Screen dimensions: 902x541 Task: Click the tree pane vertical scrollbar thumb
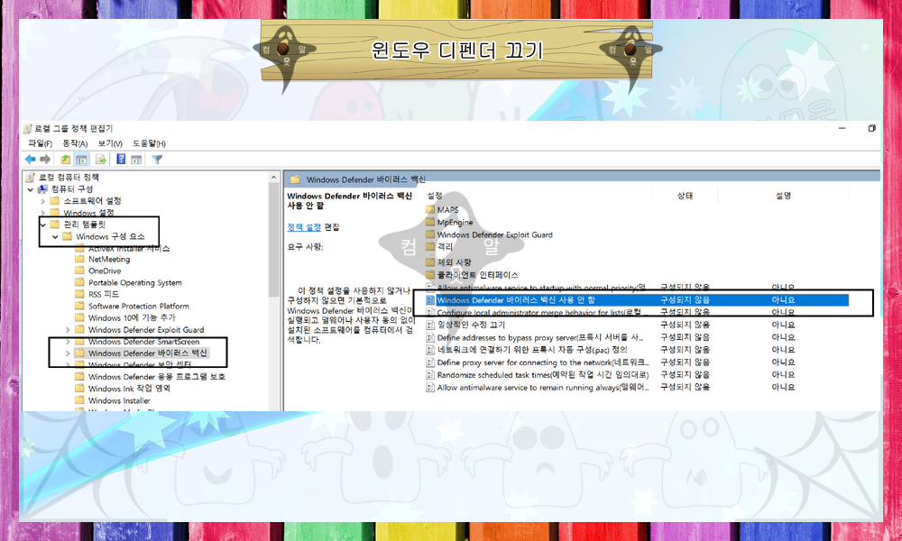coord(273,239)
